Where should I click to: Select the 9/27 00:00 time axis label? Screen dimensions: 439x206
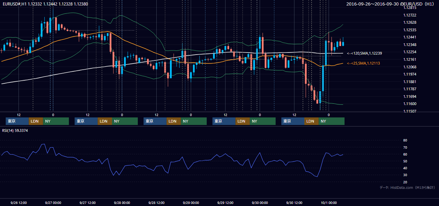pos(53,203)
